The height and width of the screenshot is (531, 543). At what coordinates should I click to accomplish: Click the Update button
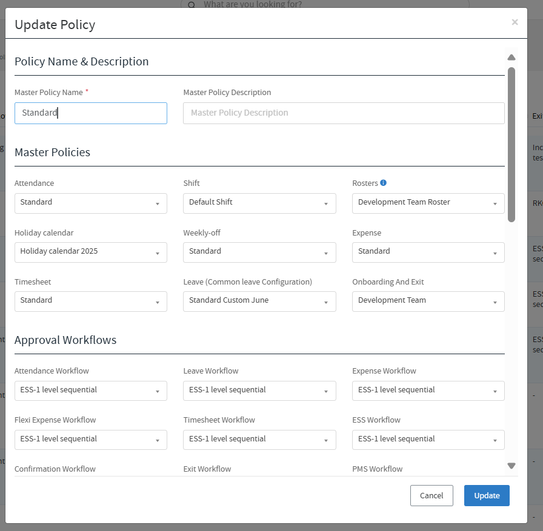487,495
